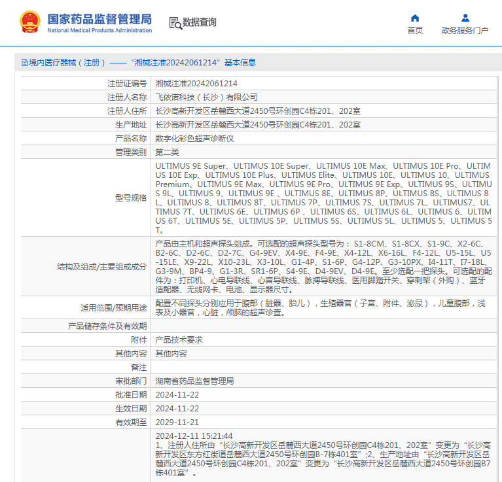Click the 型号规格 row label

point(131,198)
